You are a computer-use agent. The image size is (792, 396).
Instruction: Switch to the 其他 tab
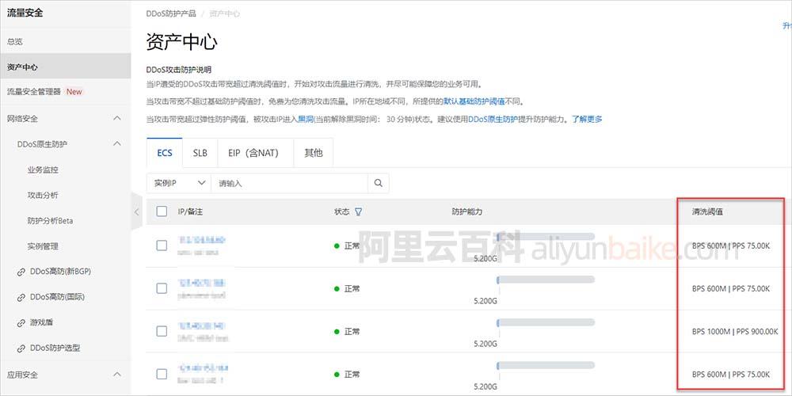click(x=313, y=153)
